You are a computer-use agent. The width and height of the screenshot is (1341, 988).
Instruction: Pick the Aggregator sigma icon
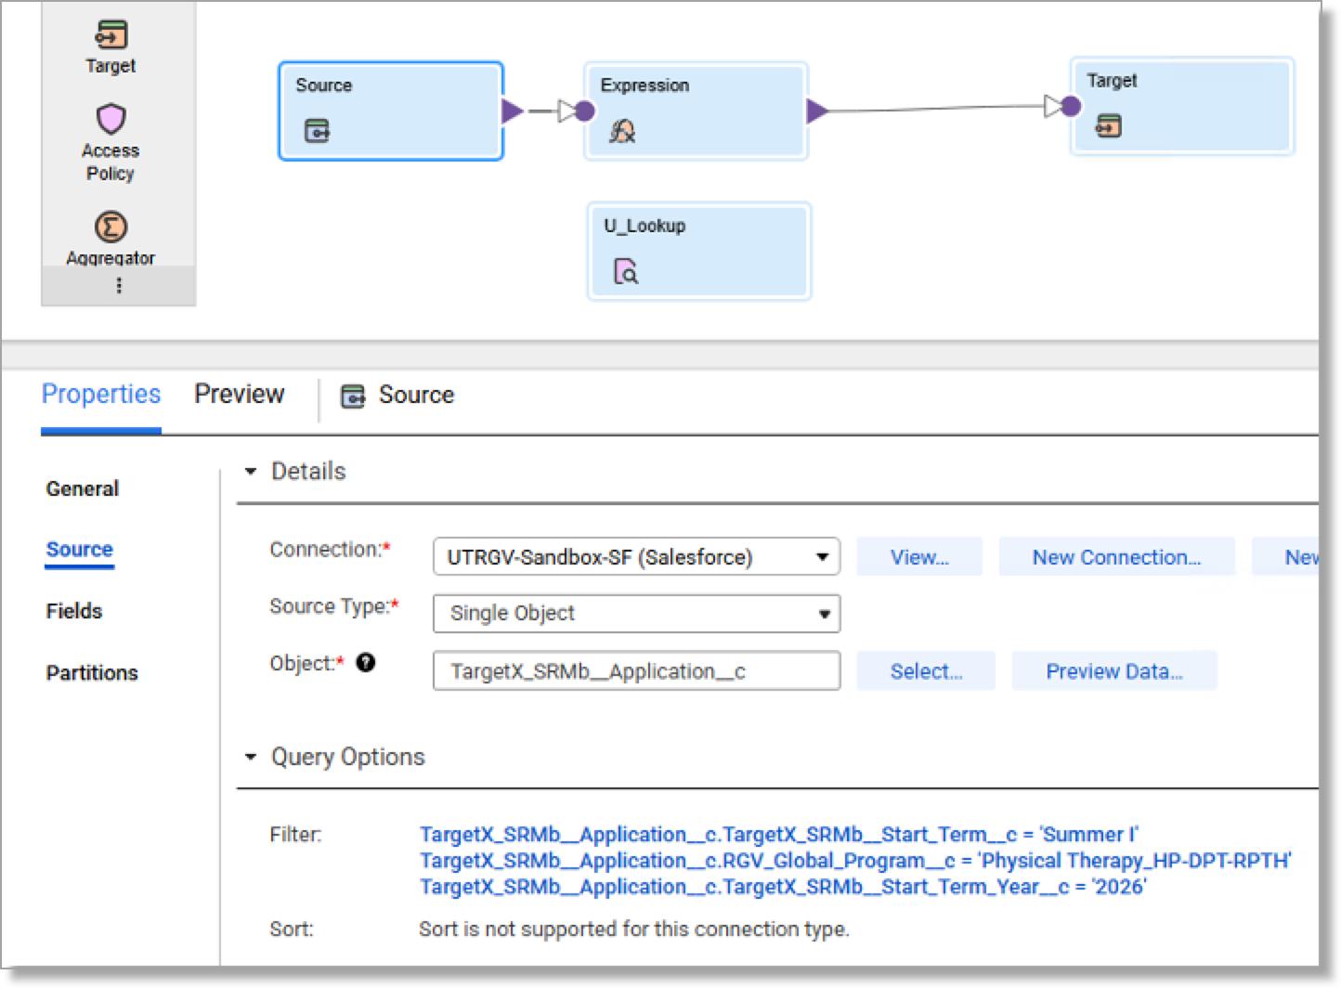[111, 227]
